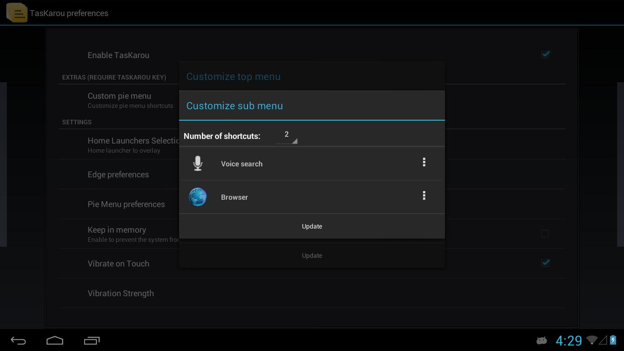Open the recent apps switcher
624x351 pixels.
[x=92, y=340]
